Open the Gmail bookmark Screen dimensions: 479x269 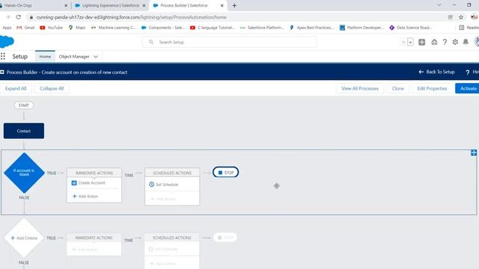point(25,28)
